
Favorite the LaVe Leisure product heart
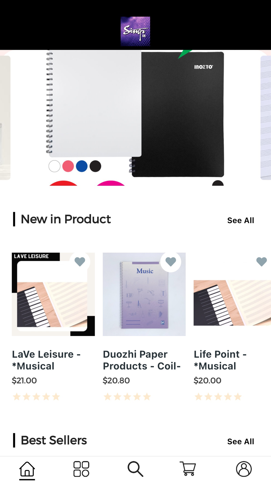point(80,262)
